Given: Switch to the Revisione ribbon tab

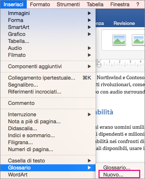Looking at the screenshot, I should tap(124, 23).
